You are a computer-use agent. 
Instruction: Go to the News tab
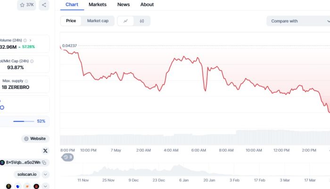124,5
